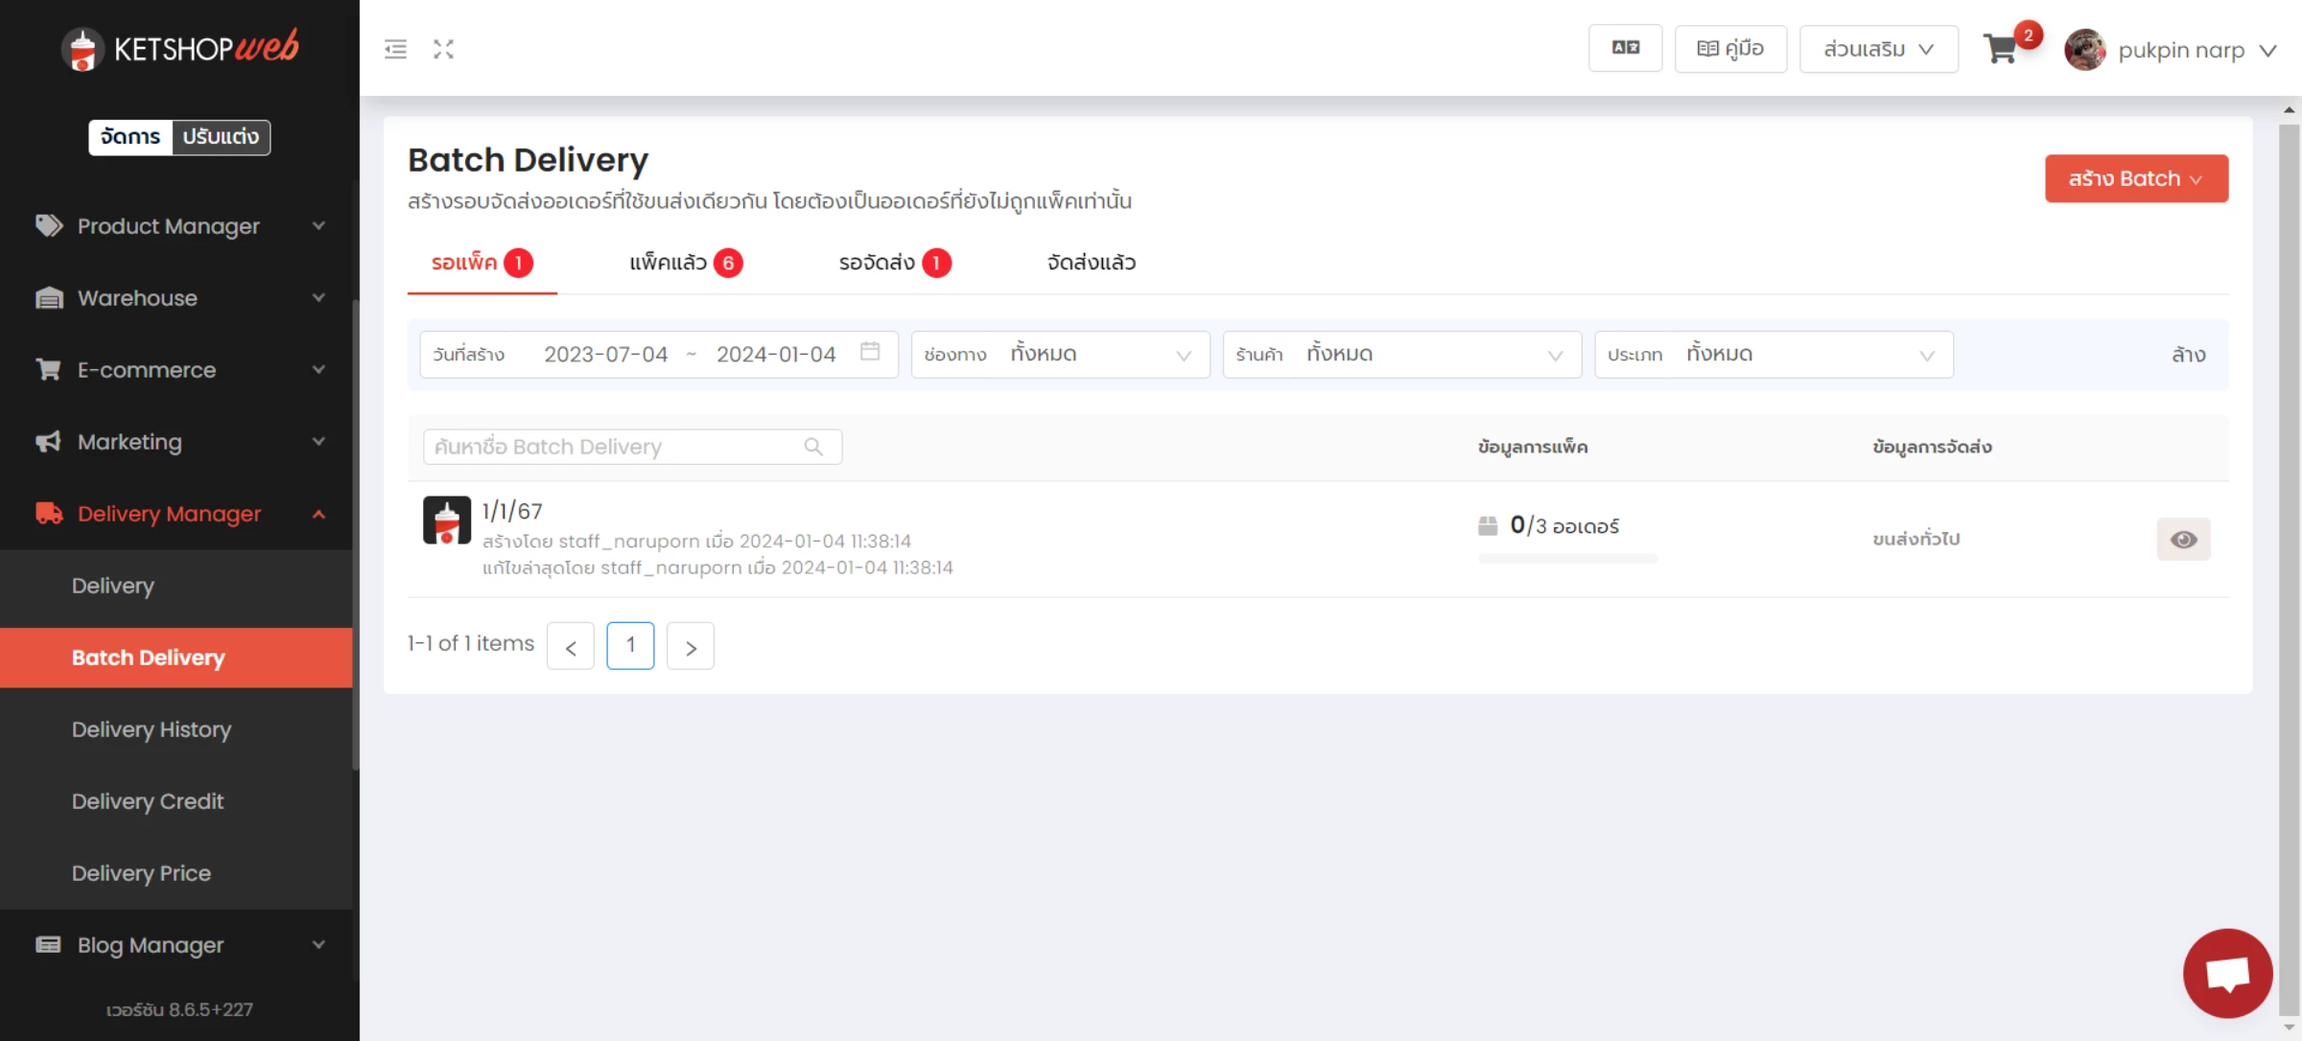The width and height of the screenshot is (2302, 1041).
Task: Click the pukpin narp profile avatar
Action: pos(2084,49)
